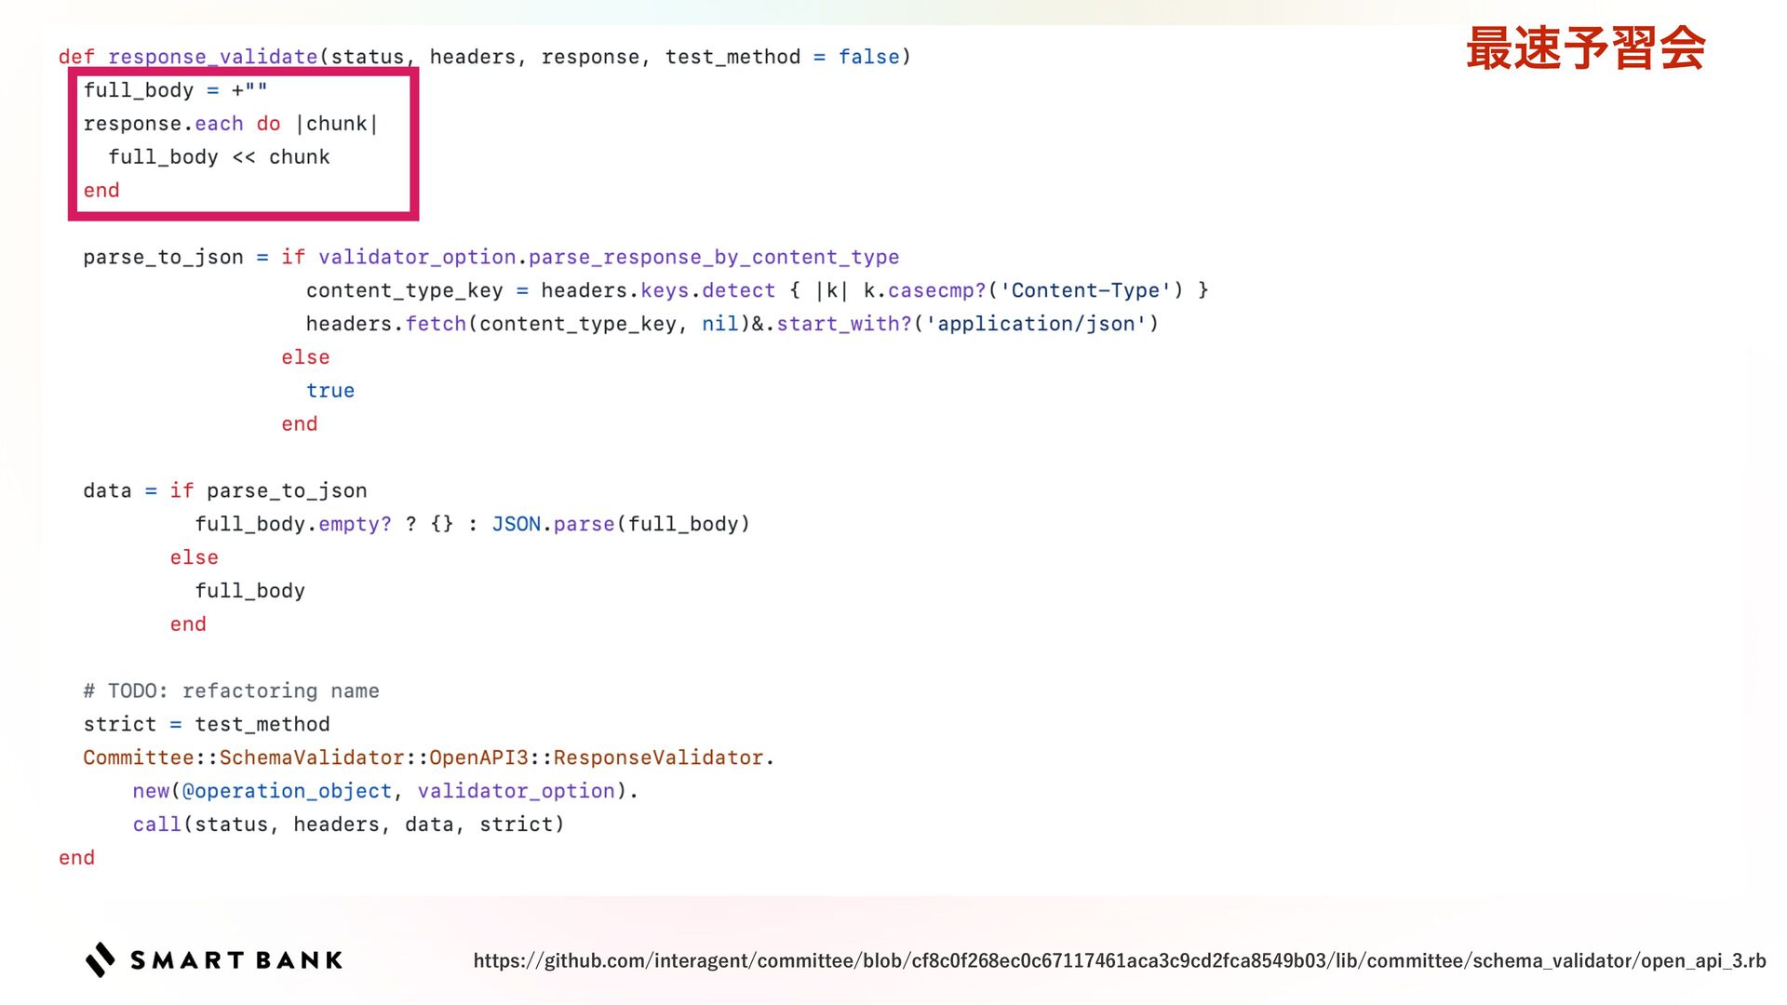1787x1005 pixels.
Task: Click the JSON.parse(full_body) call
Action: [620, 524]
